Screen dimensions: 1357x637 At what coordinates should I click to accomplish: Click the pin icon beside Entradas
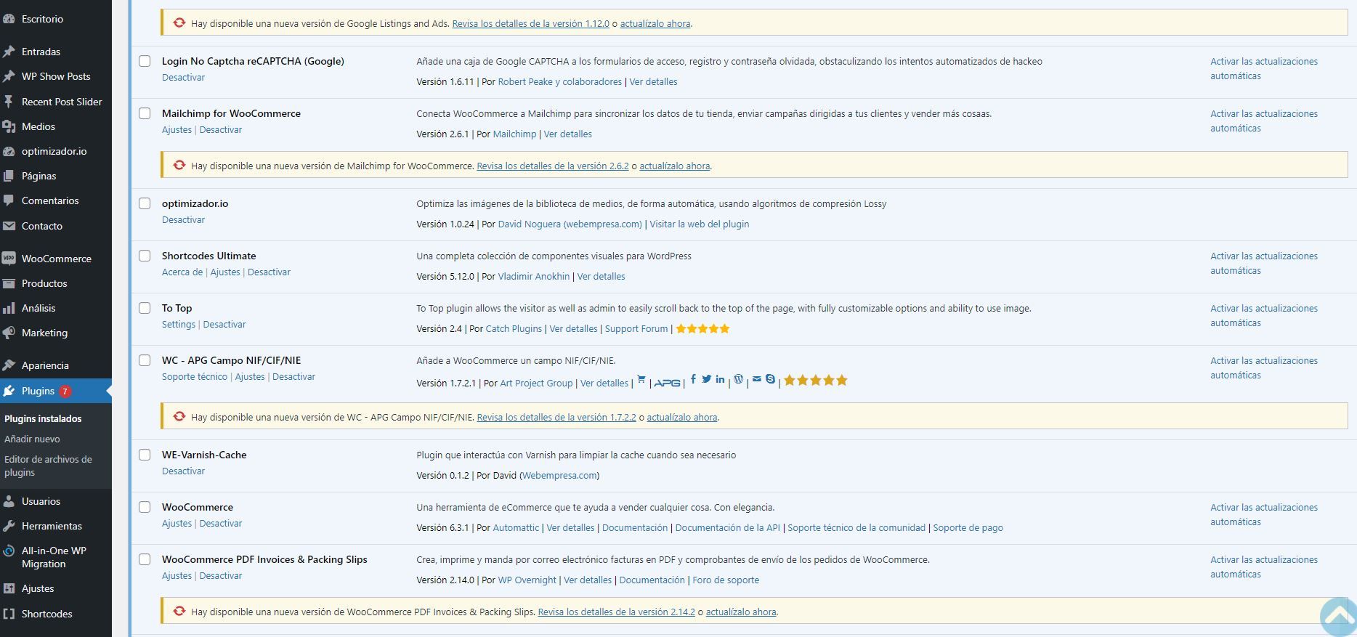click(9, 52)
